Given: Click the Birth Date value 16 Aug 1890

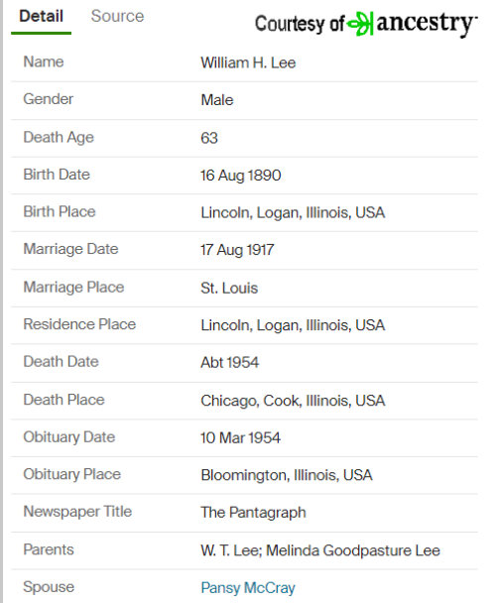Looking at the screenshot, I should [x=241, y=176].
